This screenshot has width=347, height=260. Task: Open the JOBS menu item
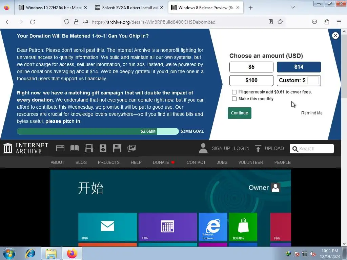click(222, 162)
